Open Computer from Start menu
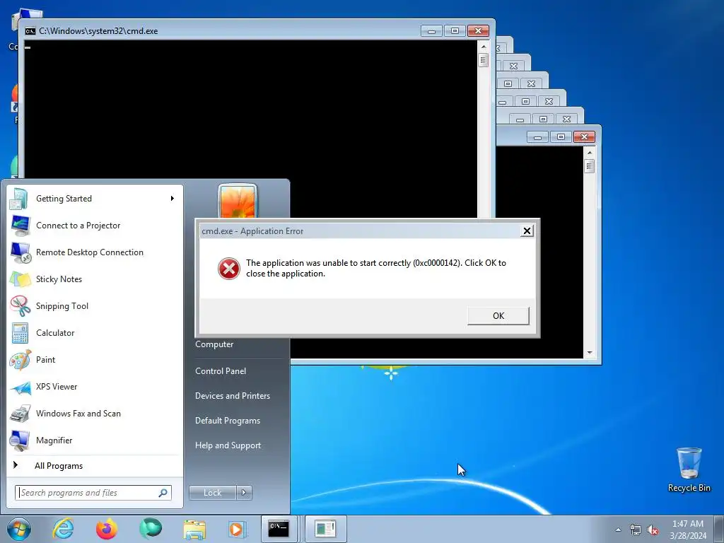The width and height of the screenshot is (724, 543). click(x=214, y=344)
